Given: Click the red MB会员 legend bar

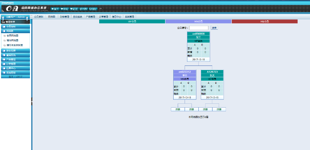Looking at the screenshot, I should [x=265, y=21].
